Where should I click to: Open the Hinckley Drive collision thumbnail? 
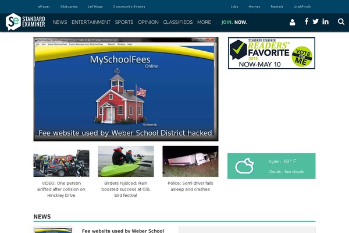coord(62,161)
